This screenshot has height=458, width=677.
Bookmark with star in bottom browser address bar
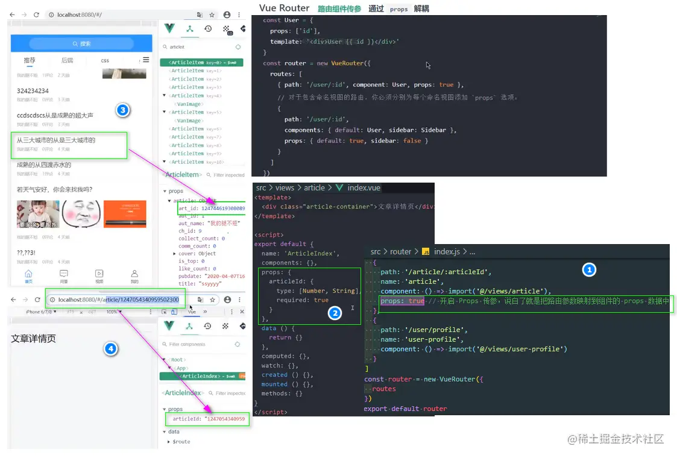tap(212, 300)
